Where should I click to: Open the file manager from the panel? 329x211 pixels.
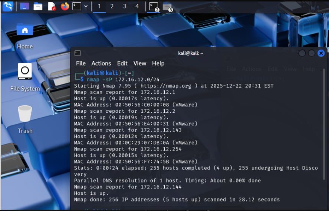pyautogui.click(x=38, y=6)
